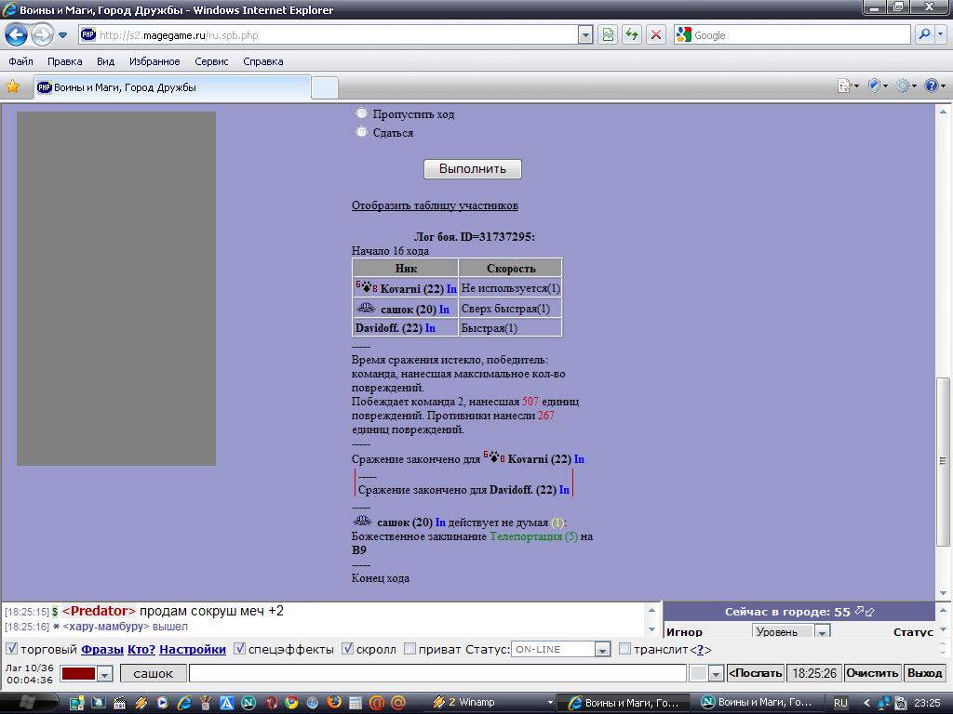Screen dimensions: 953x714
Task: Expand the ON-LINE status dropdown
Action: click(x=602, y=650)
